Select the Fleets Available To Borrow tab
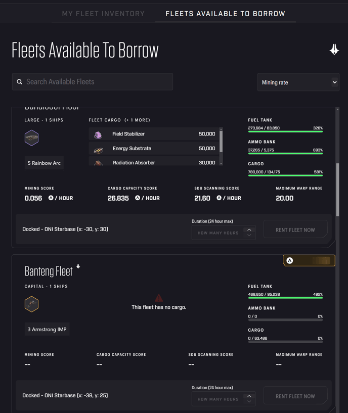 point(225,14)
